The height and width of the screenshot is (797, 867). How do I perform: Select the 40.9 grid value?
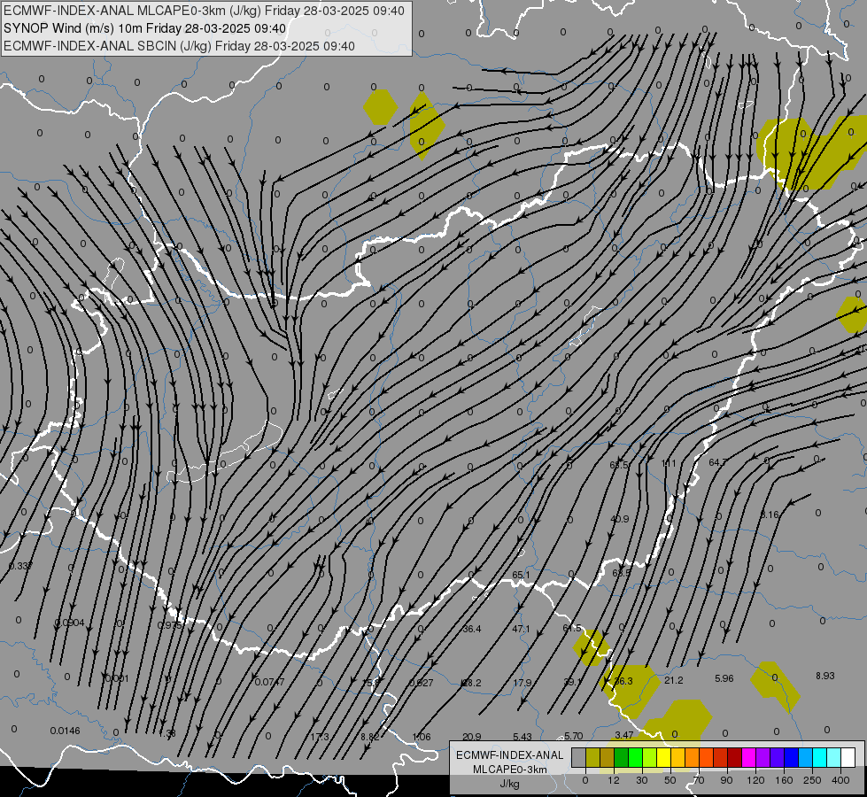[620, 519]
